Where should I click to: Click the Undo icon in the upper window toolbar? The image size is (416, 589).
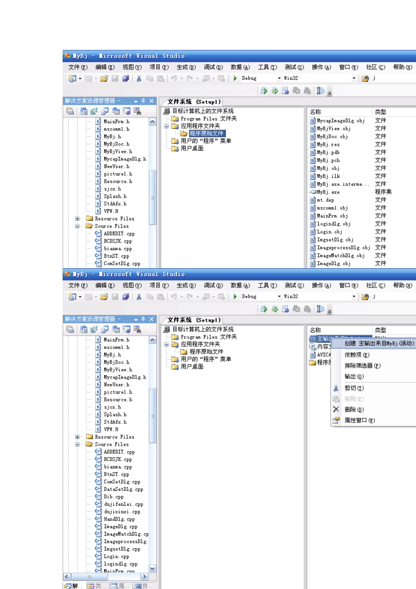[174, 78]
